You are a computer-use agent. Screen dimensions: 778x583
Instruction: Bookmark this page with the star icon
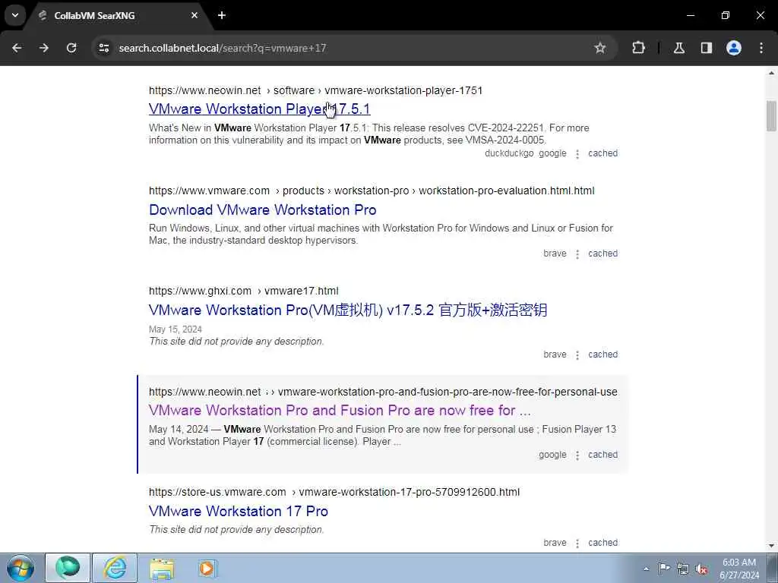pos(600,48)
